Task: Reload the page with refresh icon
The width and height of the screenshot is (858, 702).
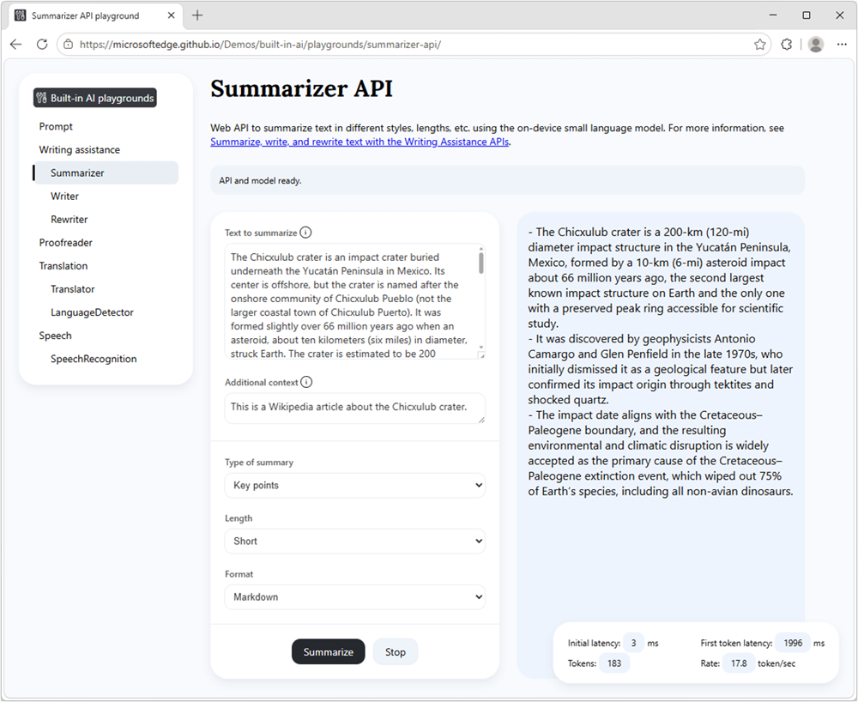Action: [42, 45]
